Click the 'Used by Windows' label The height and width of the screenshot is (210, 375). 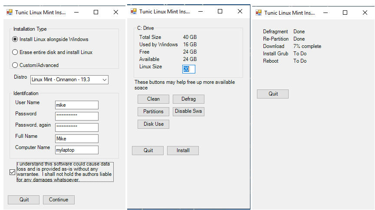pyautogui.click(x=158, y=45)
